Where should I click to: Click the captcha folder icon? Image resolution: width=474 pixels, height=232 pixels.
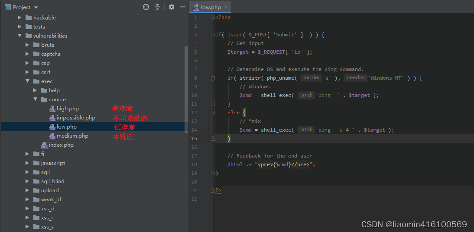(x=36, y=54)
